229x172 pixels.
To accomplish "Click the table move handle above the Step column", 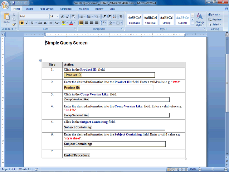I will 40,61.
